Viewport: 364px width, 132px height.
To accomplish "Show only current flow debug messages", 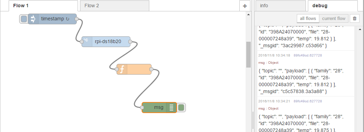I will point(334,19).
